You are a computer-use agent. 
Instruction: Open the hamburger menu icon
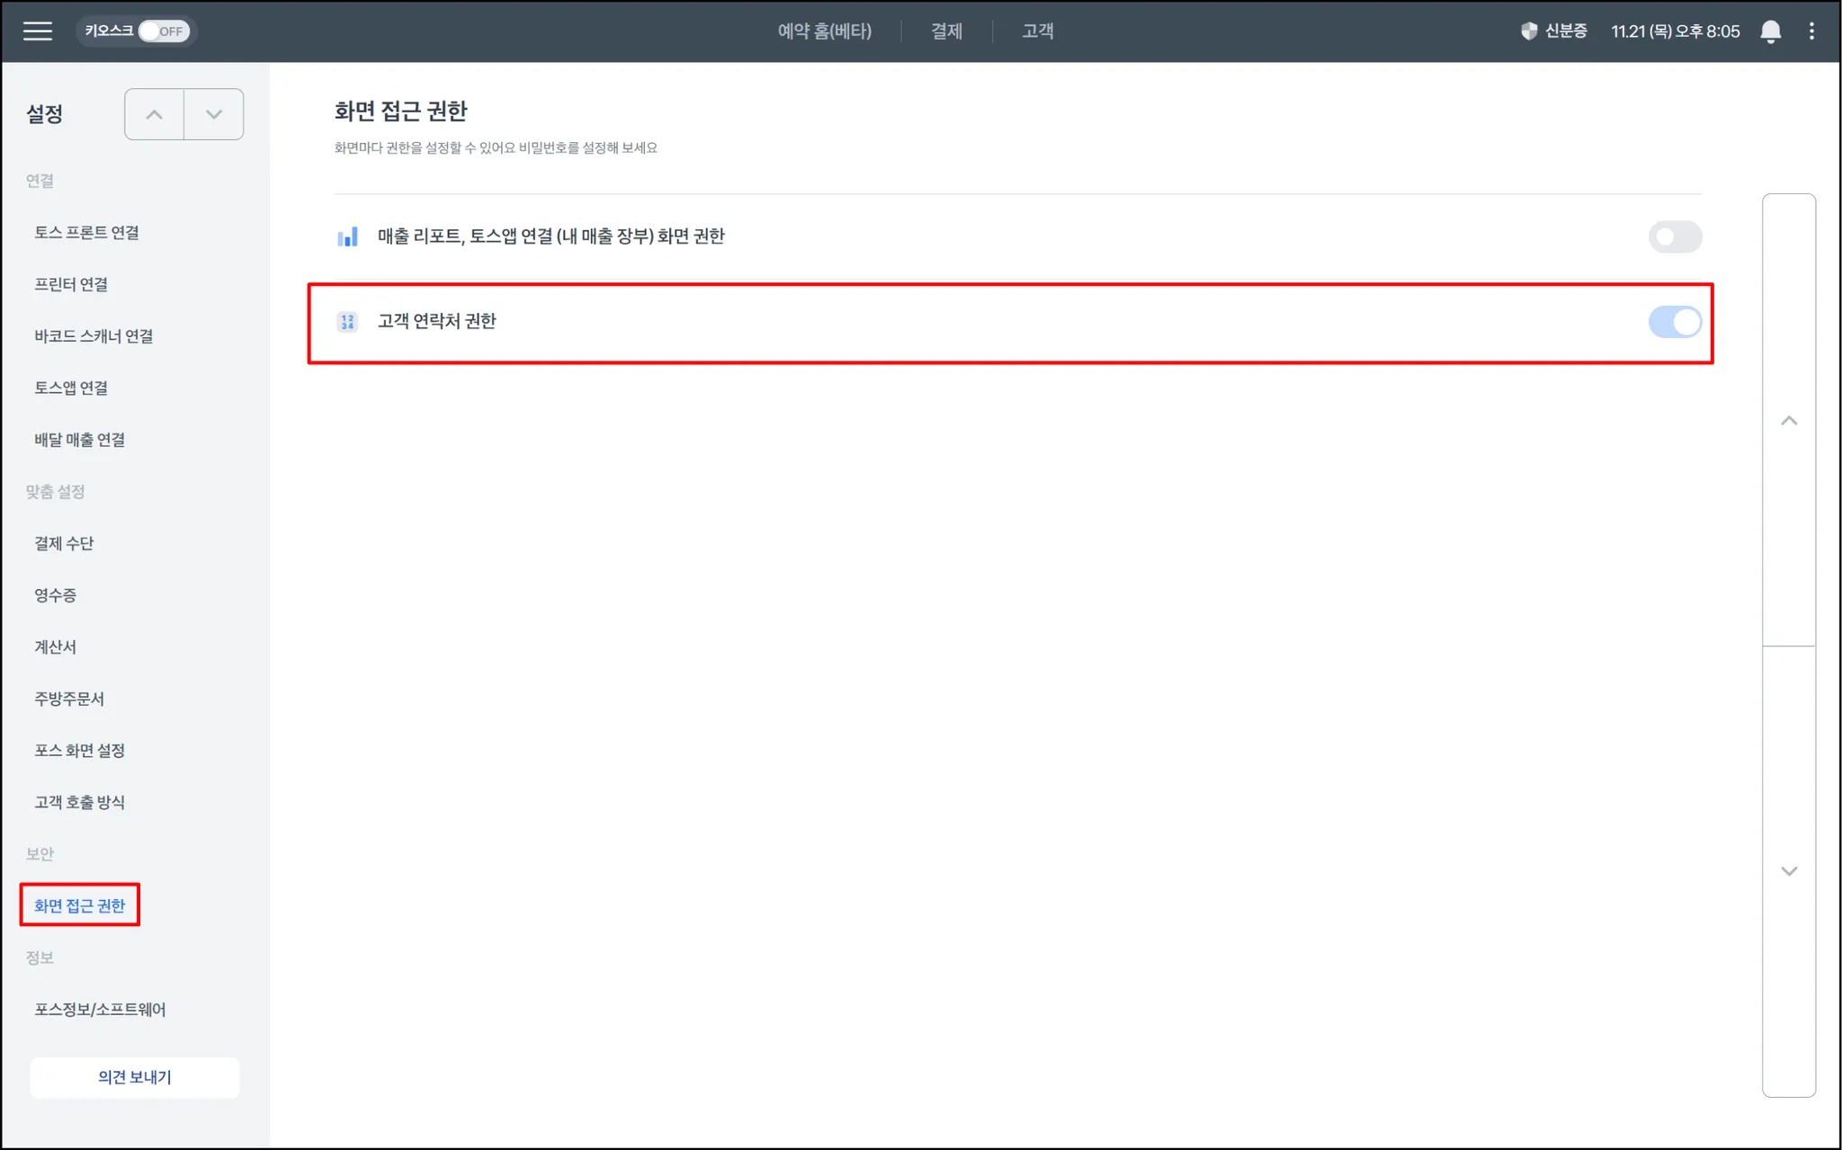(37, 31)
